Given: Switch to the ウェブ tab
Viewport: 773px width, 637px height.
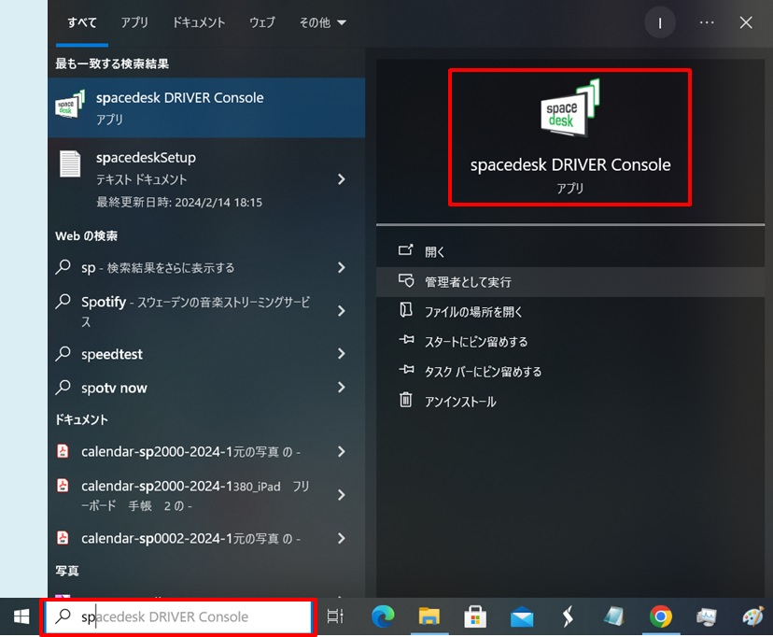Looking at the screenshot, I should click(262, 22).
